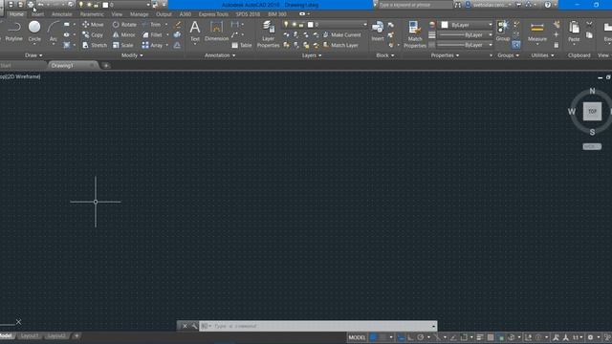Click layer color swatch in quick access toolbar
Image resolution: width=612 pixels, height=344 pixels.
coord(105,5)
